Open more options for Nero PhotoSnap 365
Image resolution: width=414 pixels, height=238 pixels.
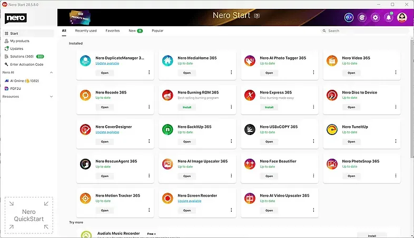click(x=396, y=175)
